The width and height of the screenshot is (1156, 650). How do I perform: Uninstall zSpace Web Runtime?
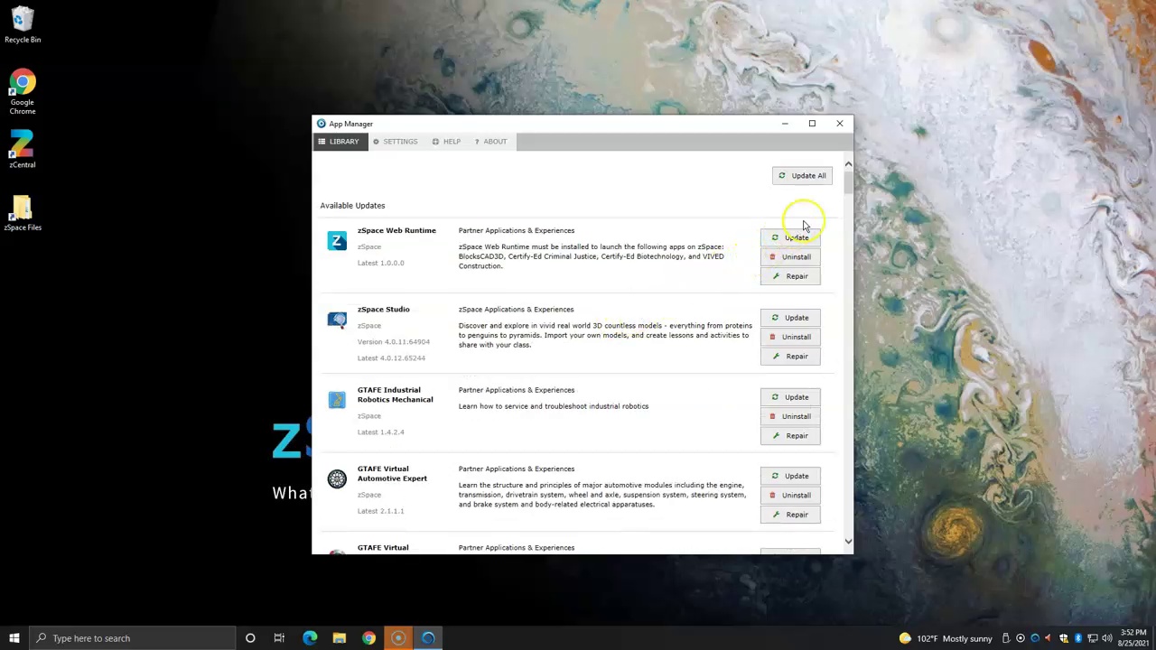[x=790, y=257]
